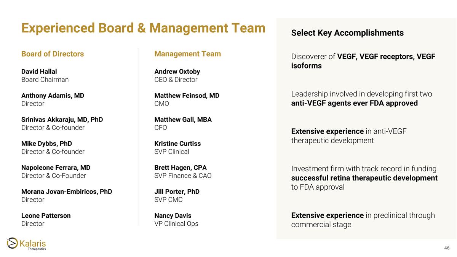
Task: Click David Hallal's name
Action: [x=39, y=72]
